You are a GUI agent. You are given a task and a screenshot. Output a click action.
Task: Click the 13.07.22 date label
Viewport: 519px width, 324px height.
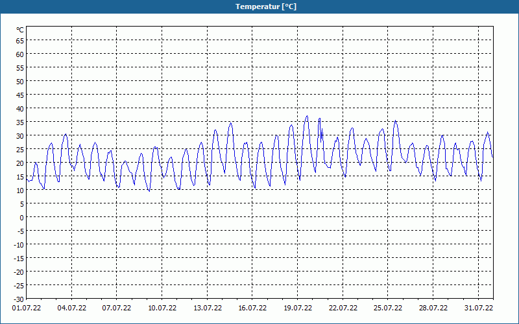[x=208, y=308]
